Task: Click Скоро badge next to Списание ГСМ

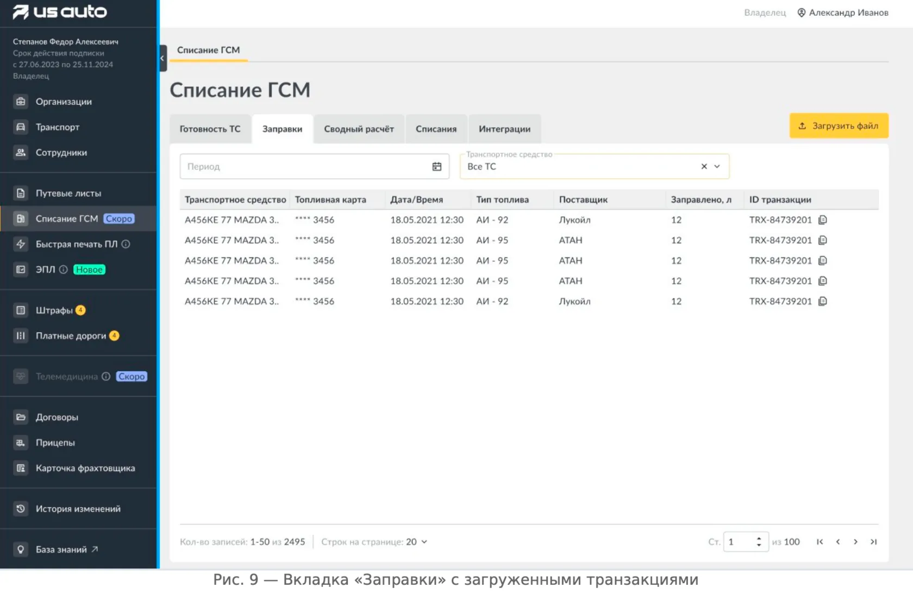Action: (x=119, y=218)
